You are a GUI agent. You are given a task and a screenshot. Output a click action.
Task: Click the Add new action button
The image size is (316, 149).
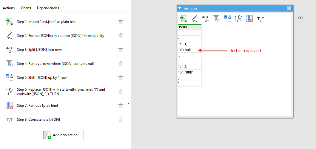(63, 135)
